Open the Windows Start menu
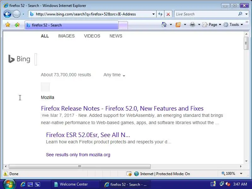The height and width of the screenshot is (189, 252). tap(9, 184)
